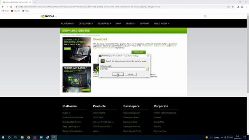Close the NVIDIA Display Driver dialog
Screen dimensions: 249x140
[148, 56]
